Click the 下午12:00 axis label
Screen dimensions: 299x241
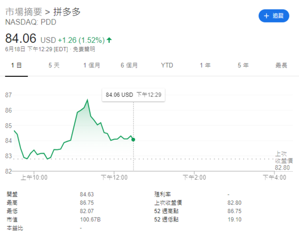click(114, 178)
